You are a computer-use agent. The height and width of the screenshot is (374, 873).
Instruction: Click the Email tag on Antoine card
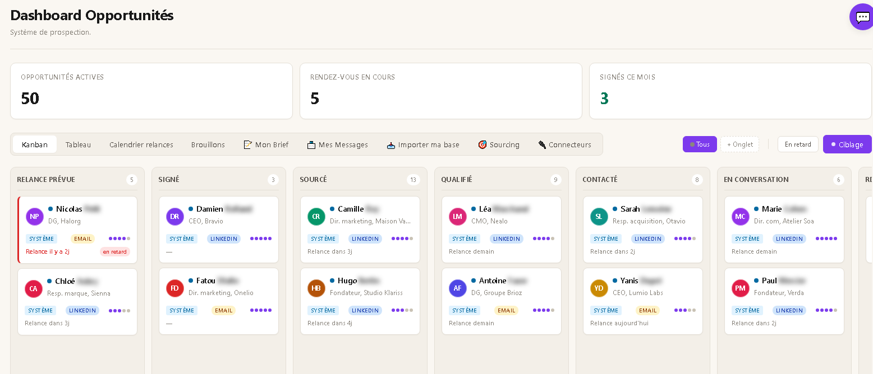pos(507,311)
